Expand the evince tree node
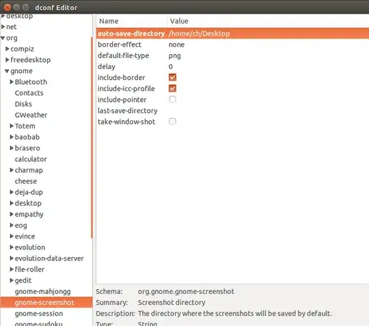The width and height of the screenshot is (369, 326). click(12, 236)
